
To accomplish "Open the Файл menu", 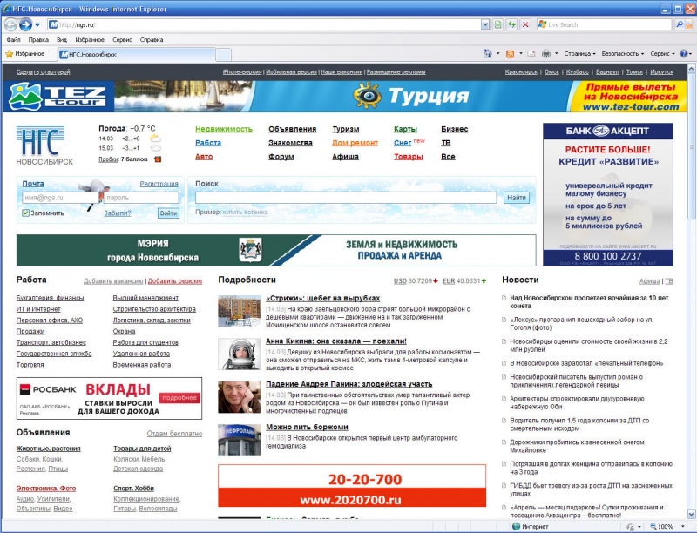I will coord(13,39).
